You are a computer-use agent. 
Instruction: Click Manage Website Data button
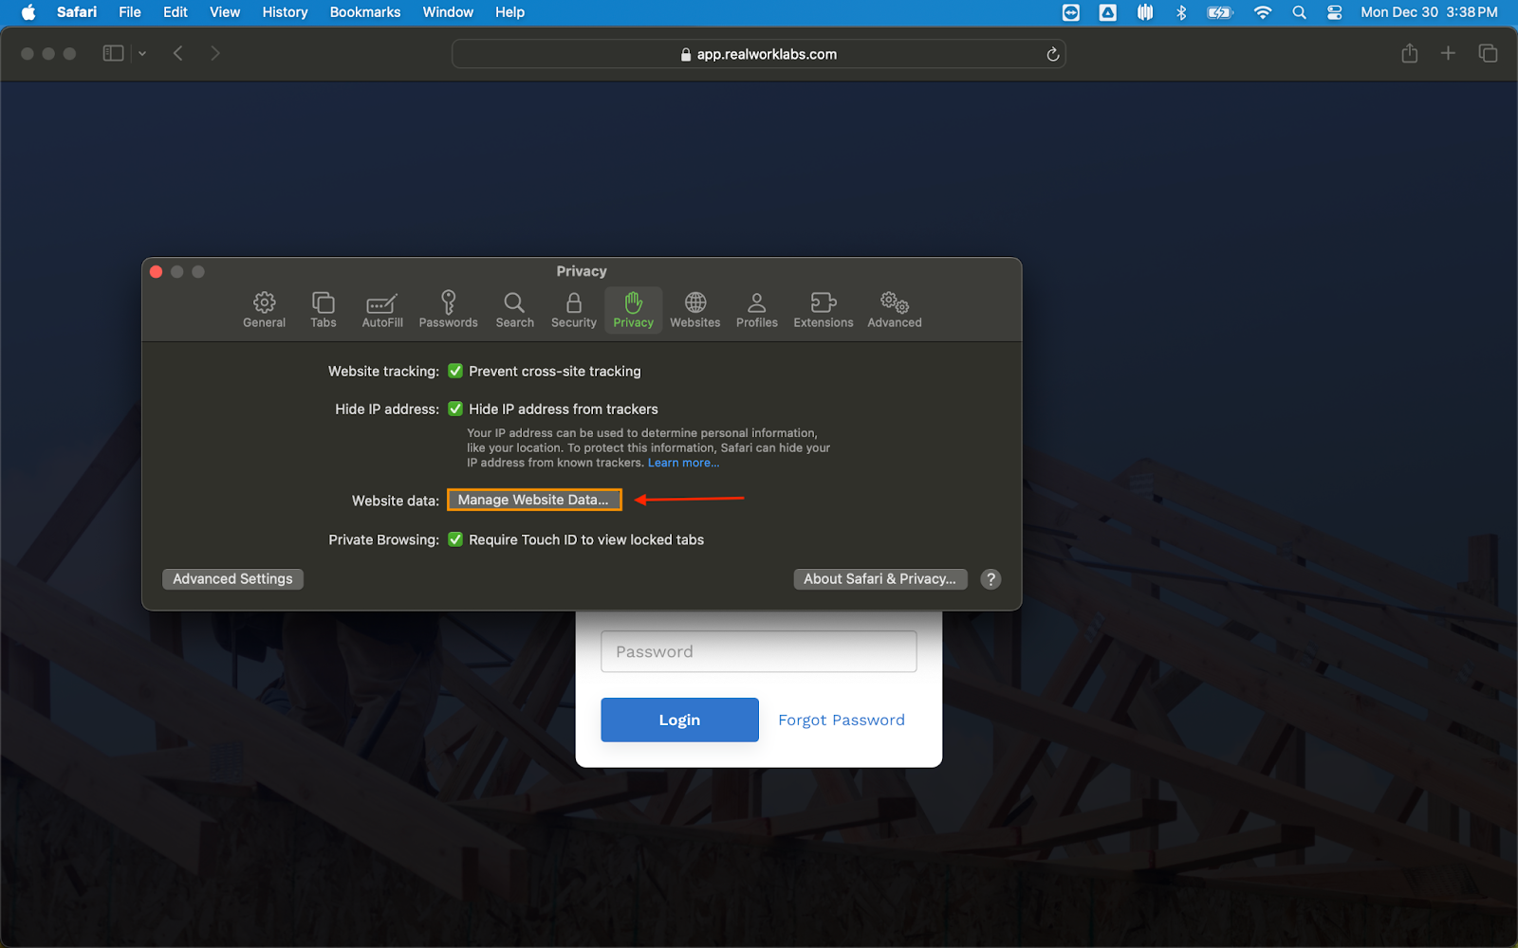[x=534, y=500]
